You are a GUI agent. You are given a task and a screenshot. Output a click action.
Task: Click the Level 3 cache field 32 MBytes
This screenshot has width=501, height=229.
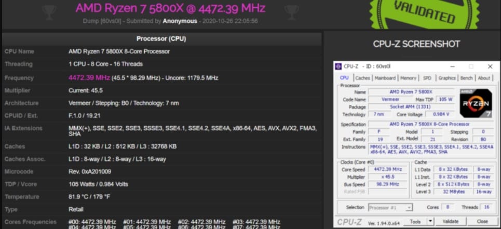tap(452, 192)
